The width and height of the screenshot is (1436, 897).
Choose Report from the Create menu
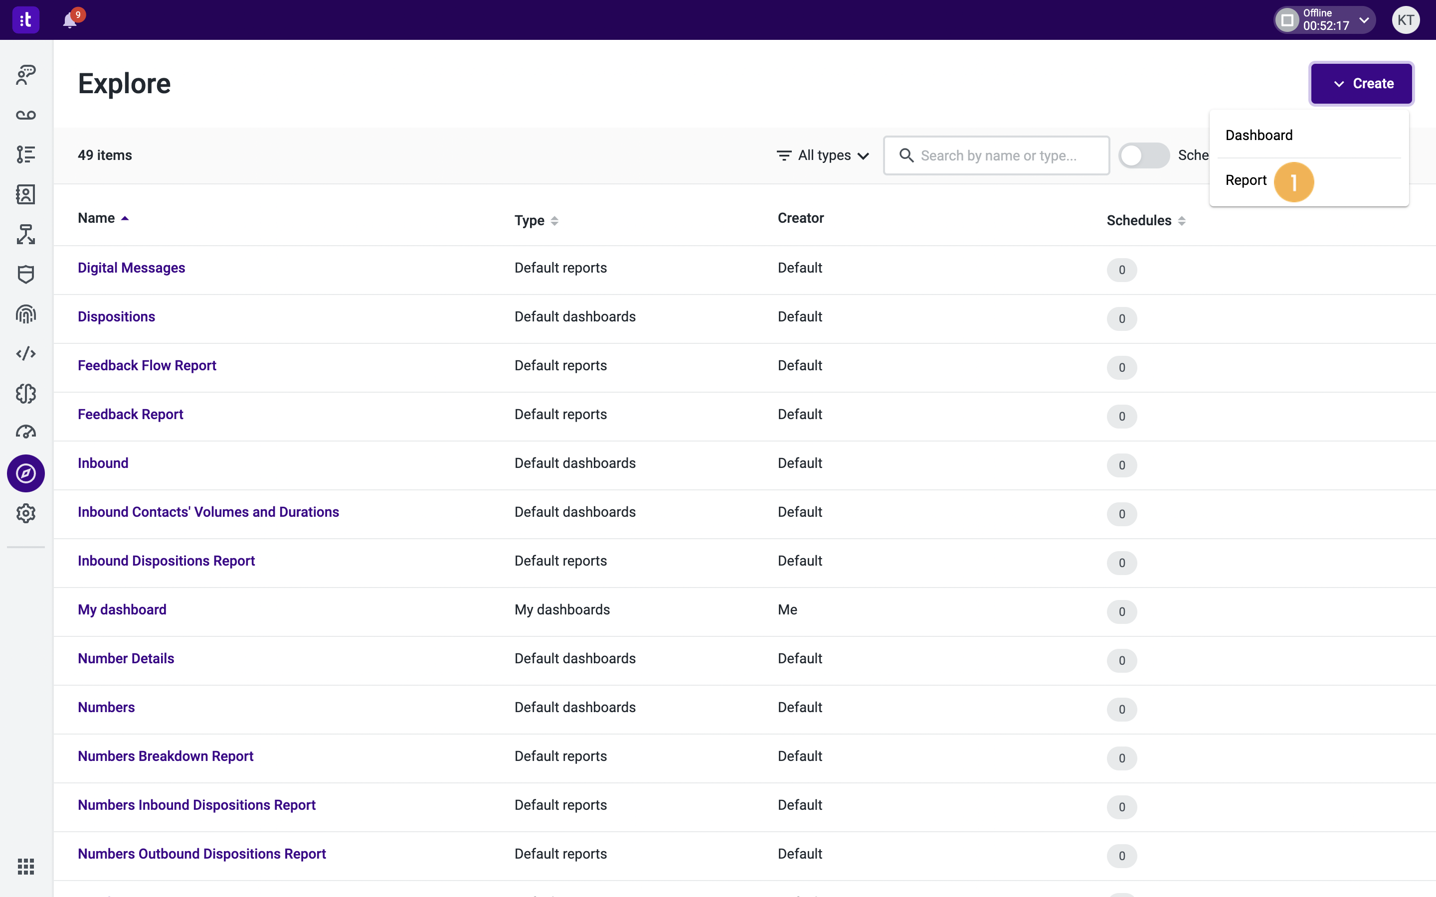pos(1245,180)
